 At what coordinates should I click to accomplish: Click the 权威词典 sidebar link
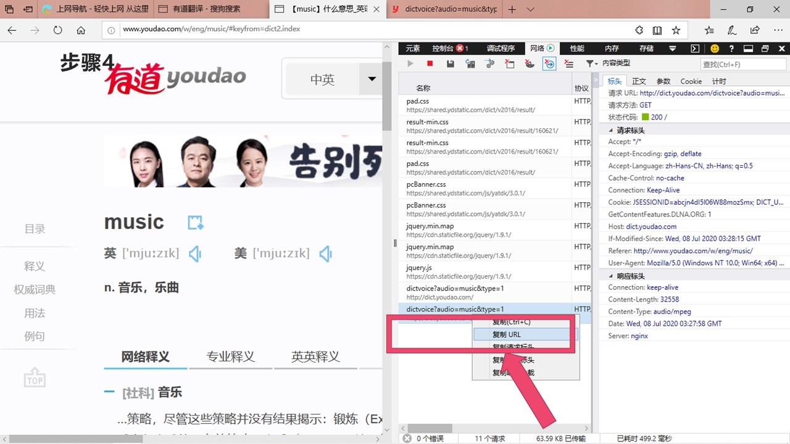tap(35, 289)
